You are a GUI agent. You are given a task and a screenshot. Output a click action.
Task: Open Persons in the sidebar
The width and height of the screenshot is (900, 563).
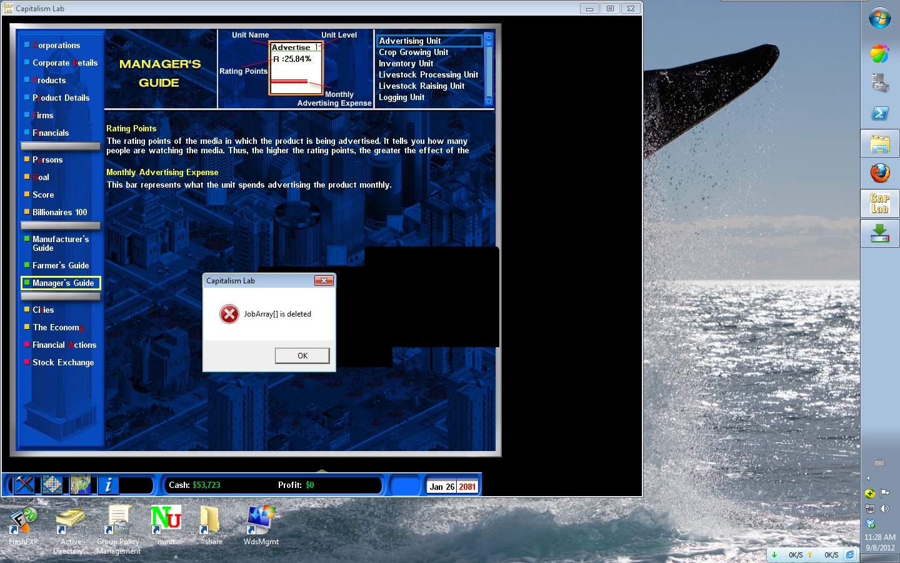pyautogui.click(x=47, y=160)
